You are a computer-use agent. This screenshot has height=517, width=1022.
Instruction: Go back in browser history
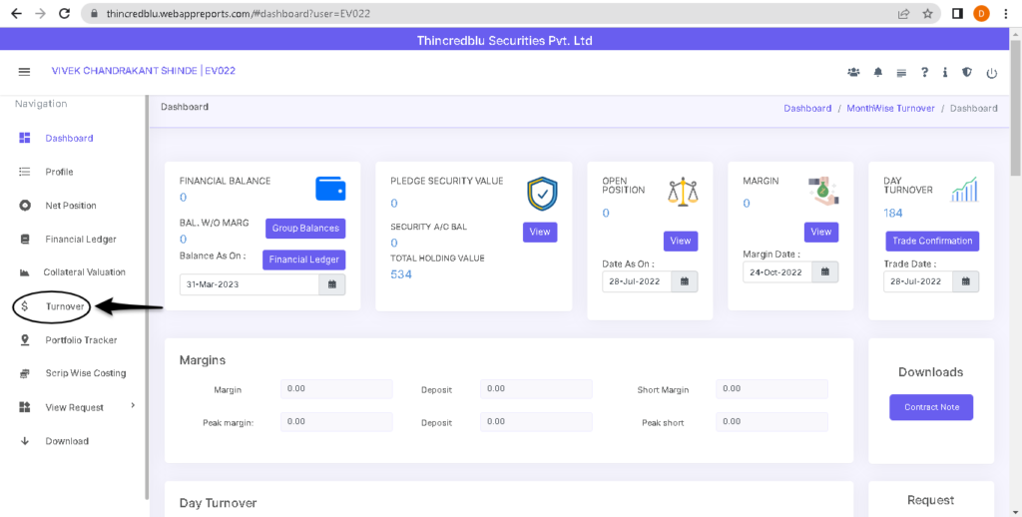(16, 13)
